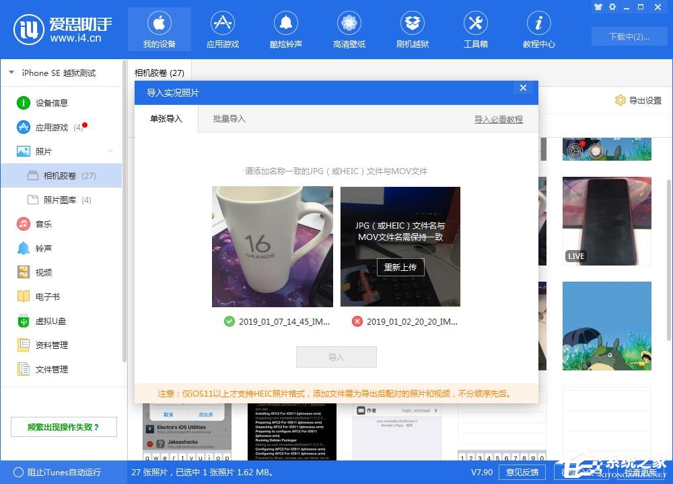Select the LIVE phone photo thumbnail

point(606,221)
